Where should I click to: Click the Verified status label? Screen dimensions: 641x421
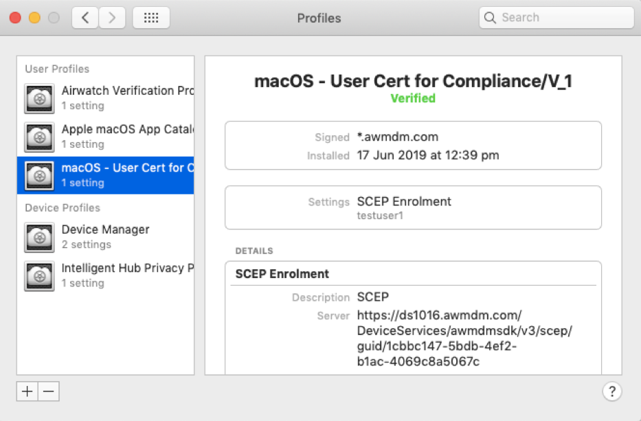(412, 98)
